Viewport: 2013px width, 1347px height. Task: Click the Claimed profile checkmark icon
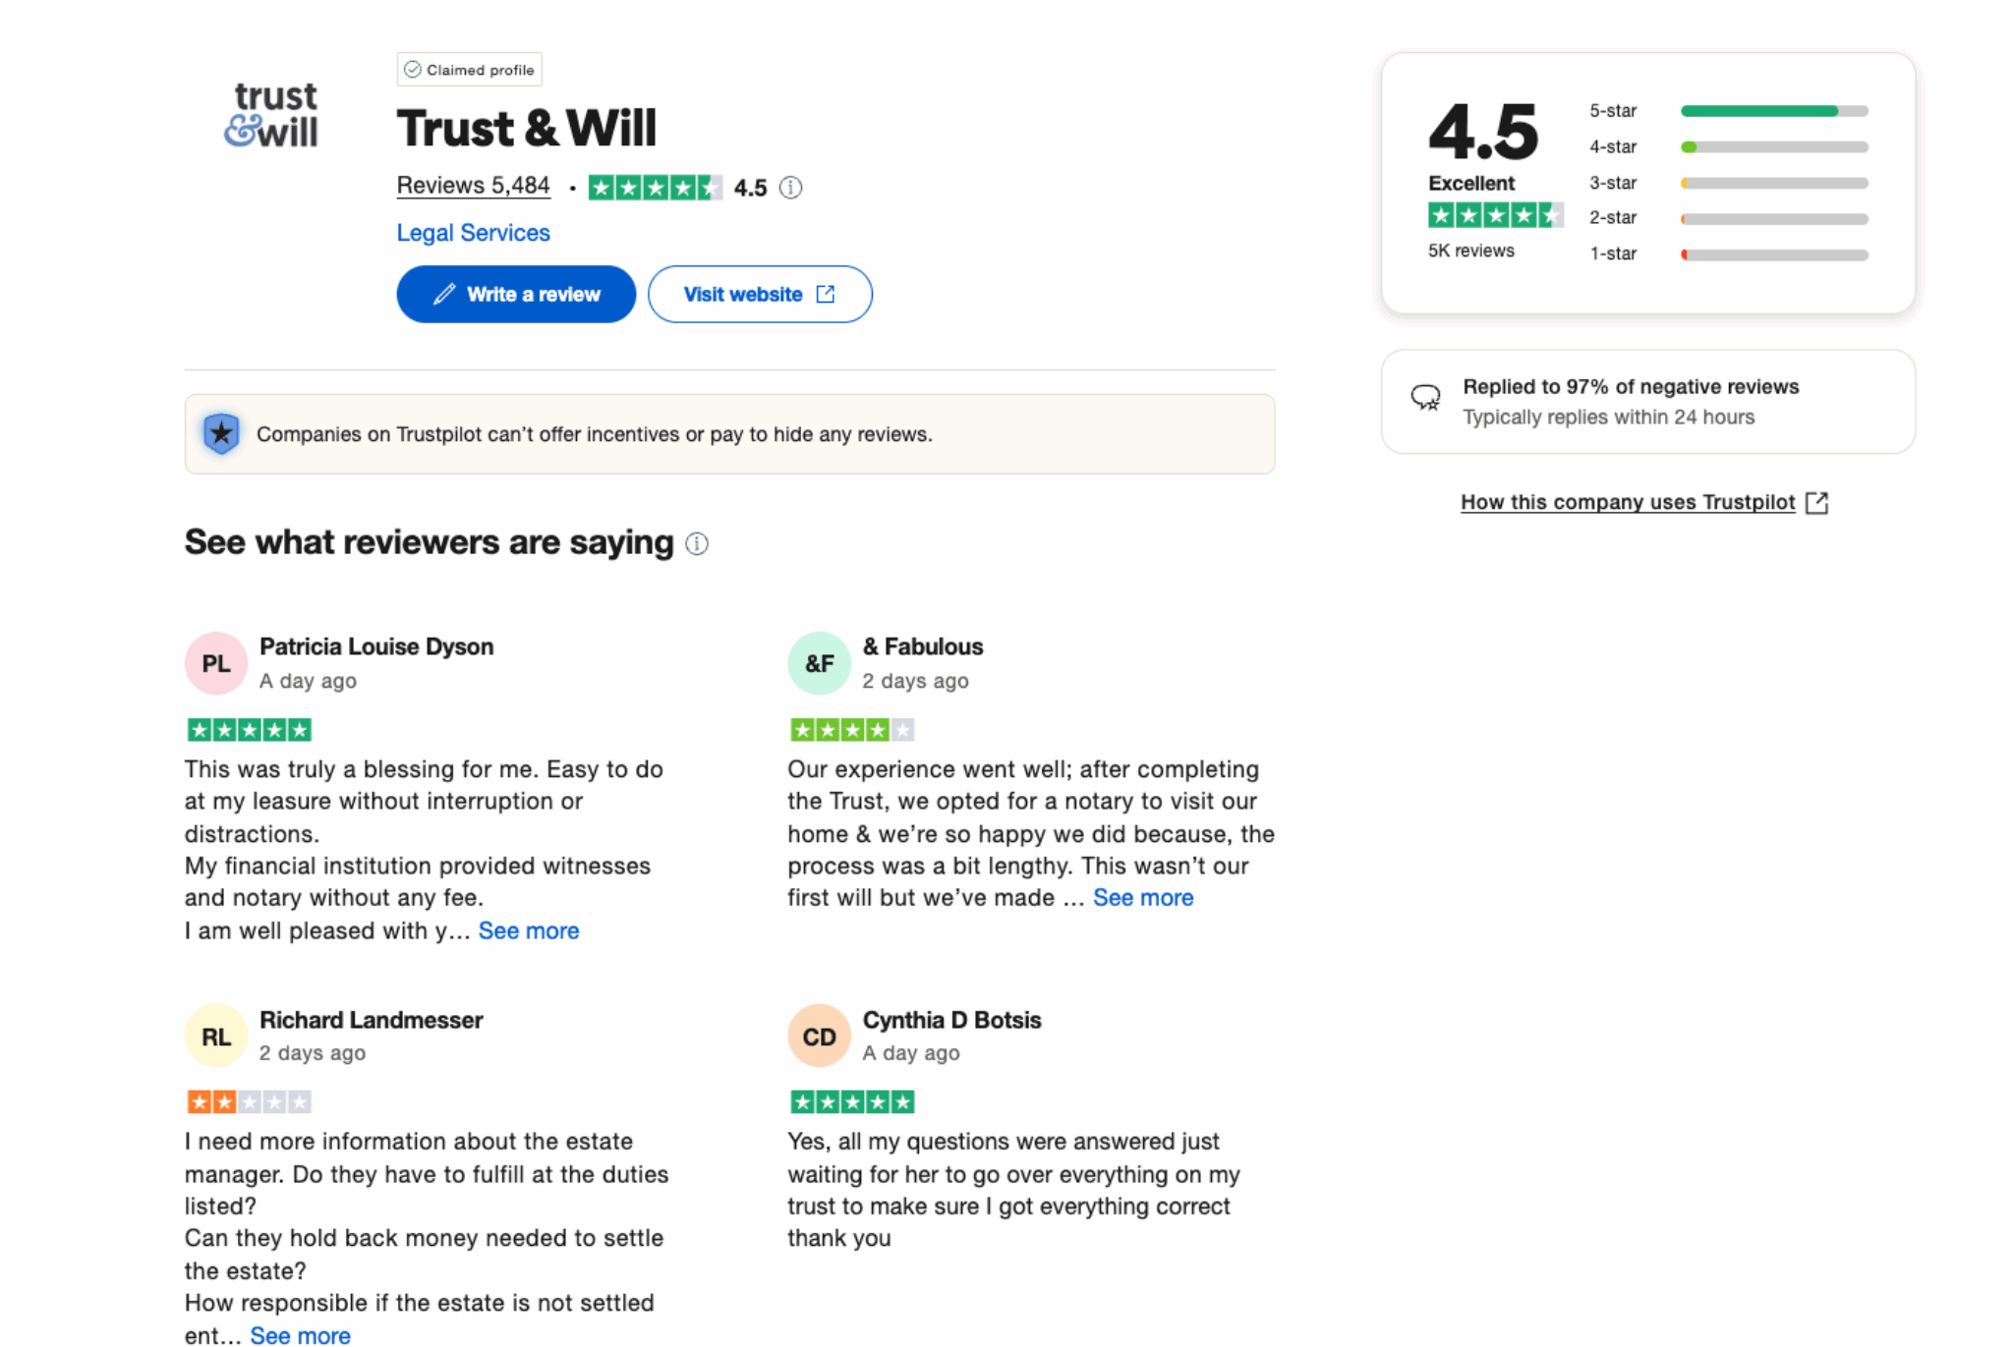414,69
